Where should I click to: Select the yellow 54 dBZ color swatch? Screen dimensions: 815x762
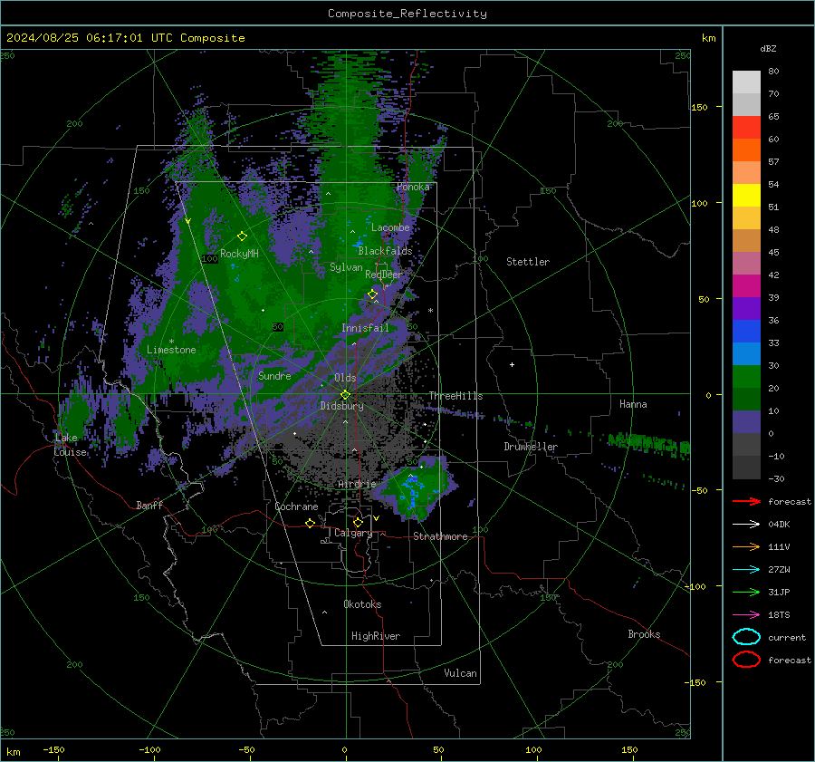coord(746,195)
